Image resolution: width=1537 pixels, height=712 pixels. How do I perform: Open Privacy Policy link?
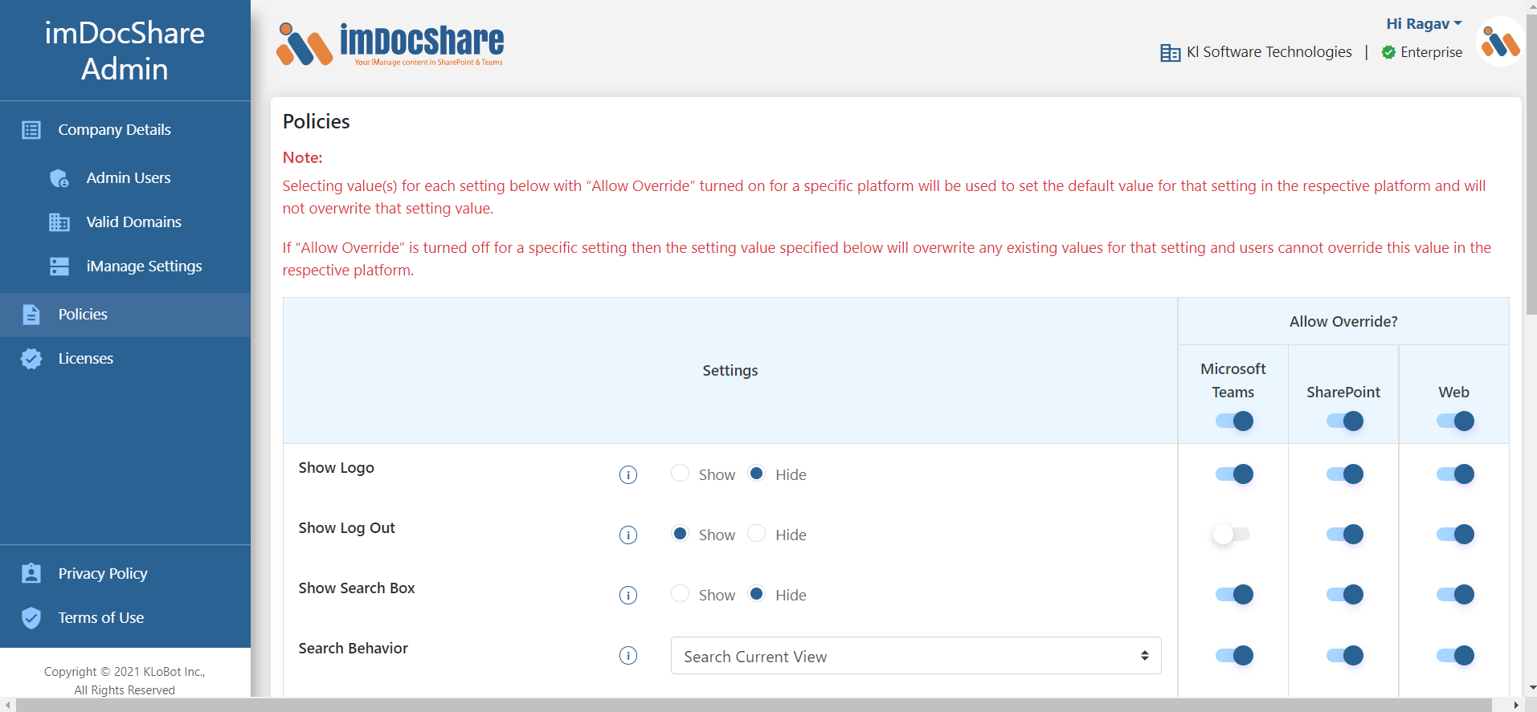[x=125, y=573]
